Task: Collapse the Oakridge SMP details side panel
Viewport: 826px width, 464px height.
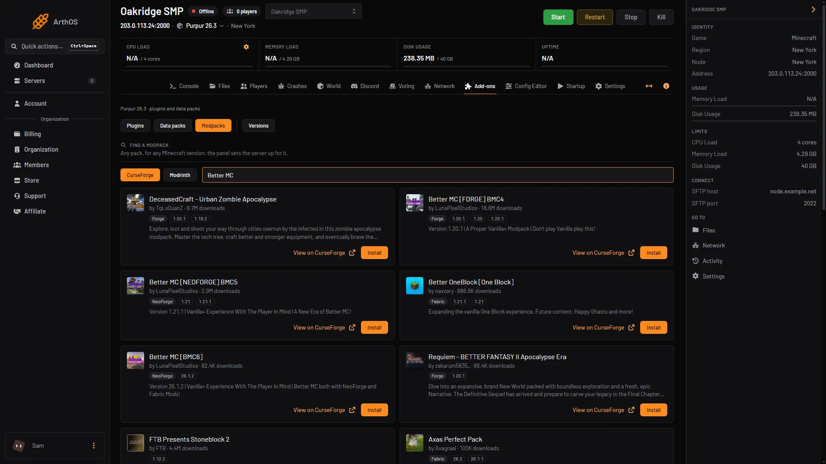Action: point(813,9)
